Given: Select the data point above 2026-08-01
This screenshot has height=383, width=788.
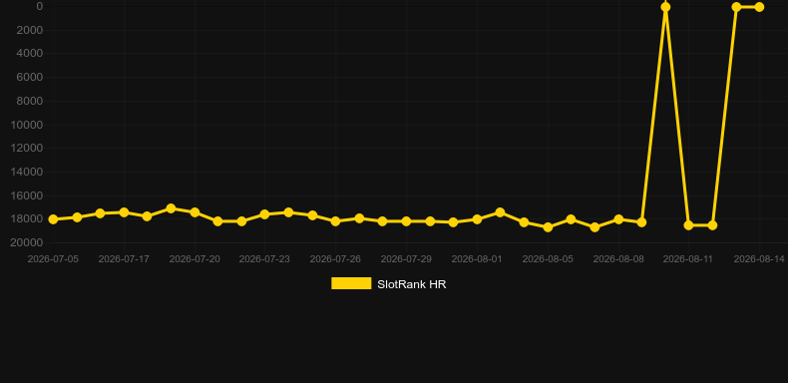Looking at the screenshot, I should pos(477,219).
